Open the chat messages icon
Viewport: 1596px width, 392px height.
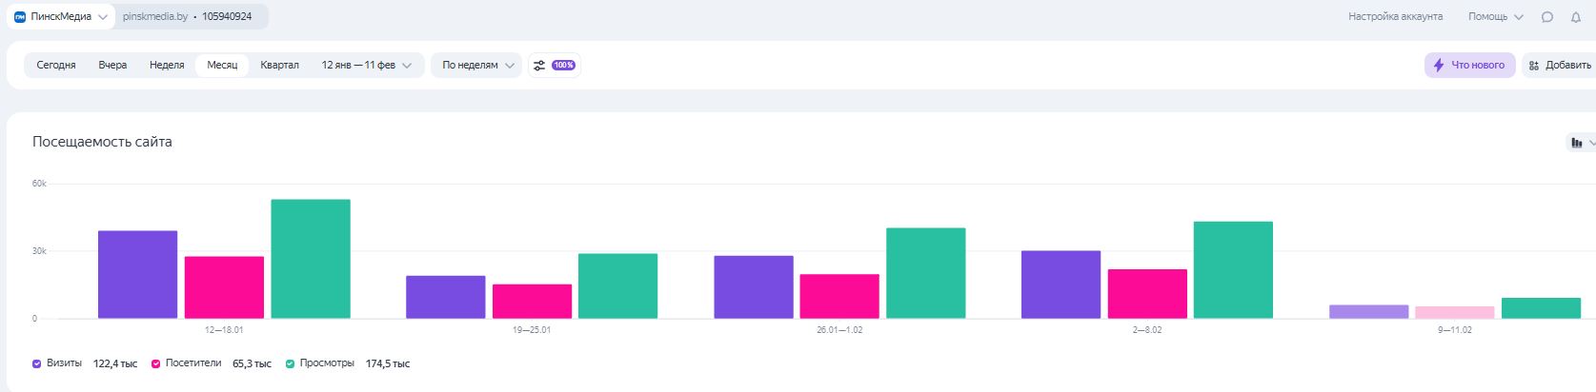pyautogui.click(x=1547, y=17)
